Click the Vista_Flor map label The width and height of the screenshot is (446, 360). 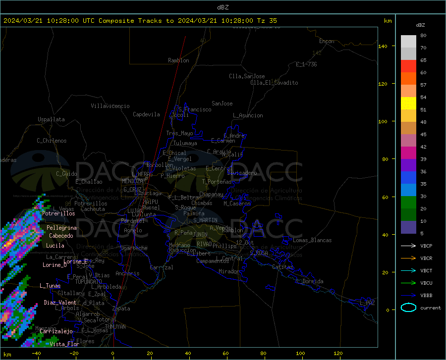64,344
